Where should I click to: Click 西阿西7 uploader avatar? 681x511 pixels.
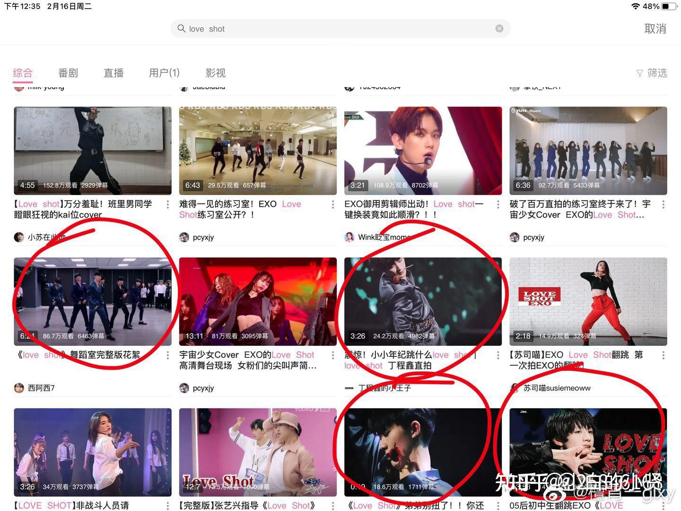pyautogui.click(x=19, y=388)
